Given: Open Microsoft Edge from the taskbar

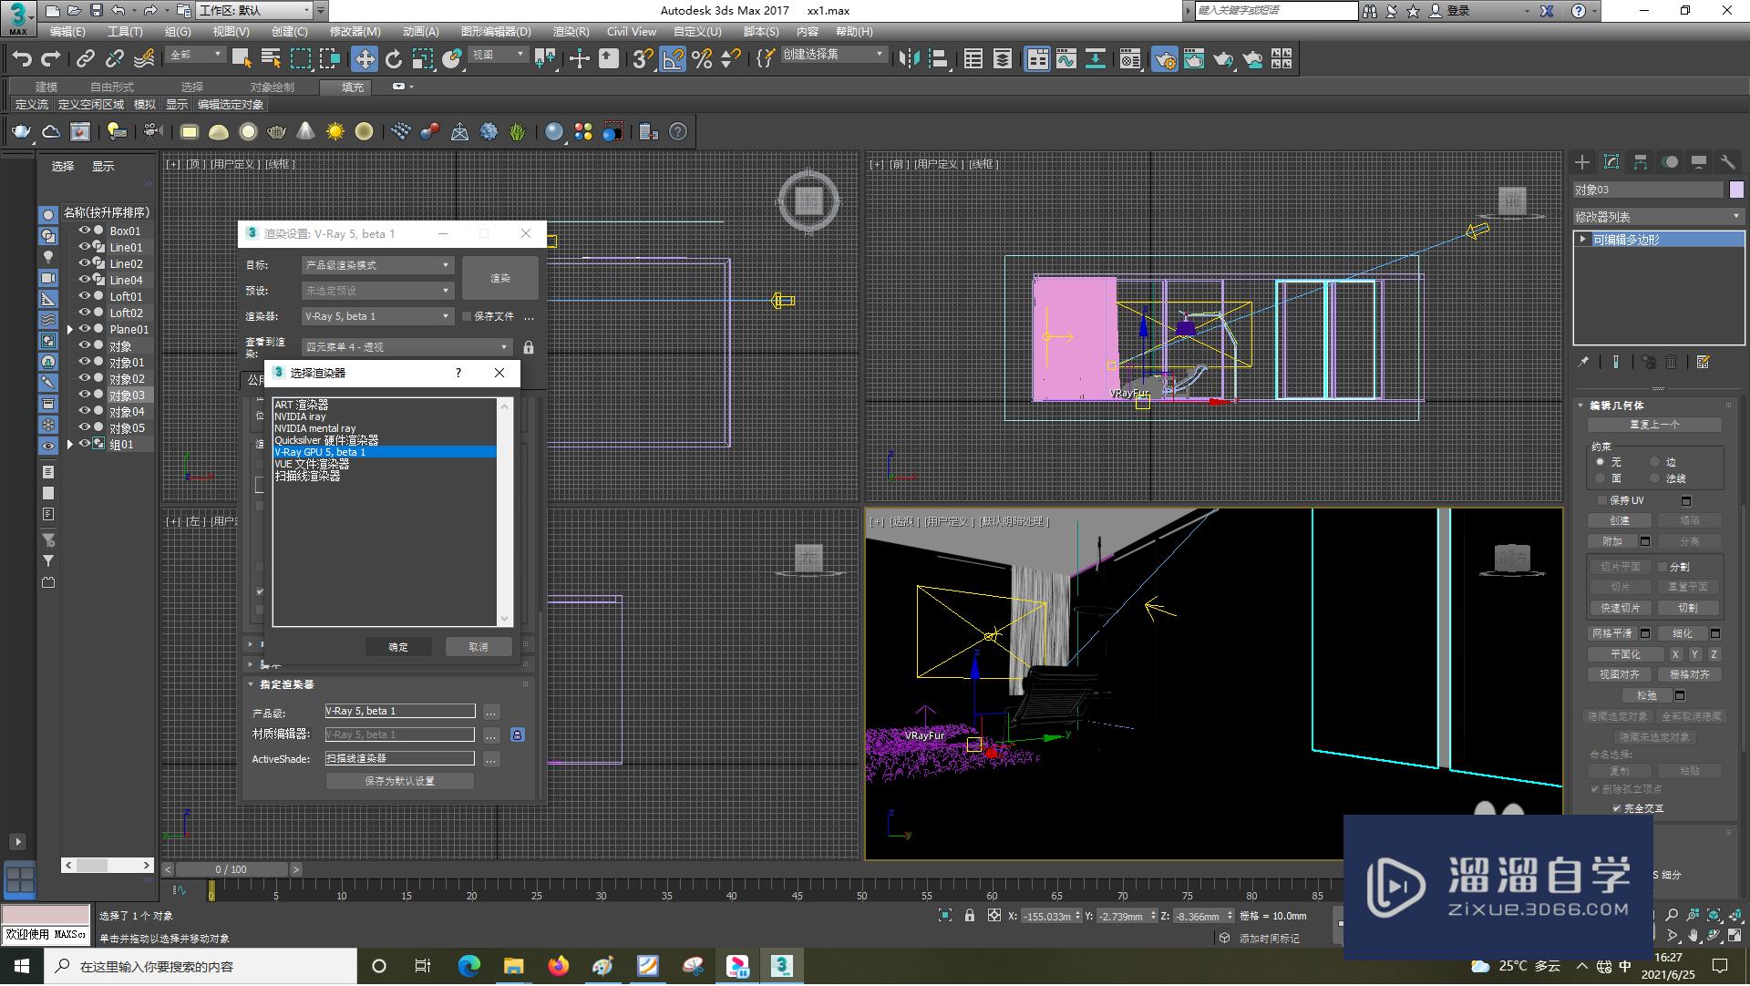Looking at the screenshot, I should pyautogui.click(x=468, y=966).
